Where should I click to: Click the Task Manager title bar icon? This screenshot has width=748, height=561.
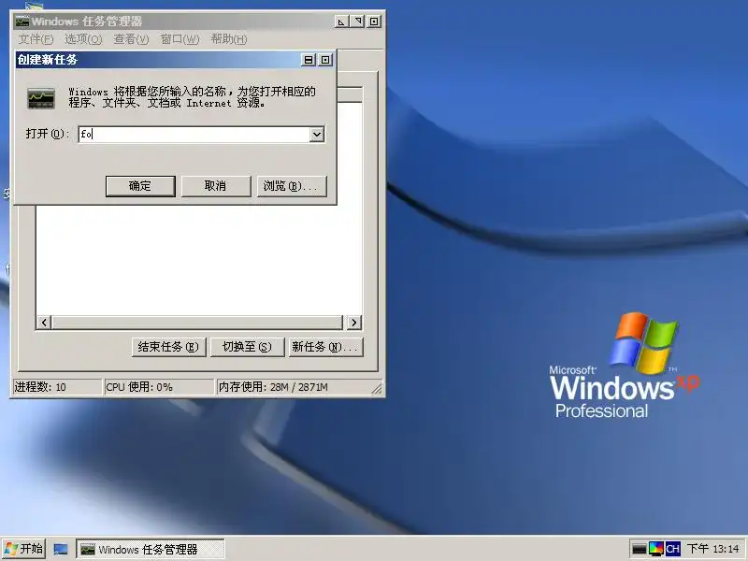(x=22, y=22)
